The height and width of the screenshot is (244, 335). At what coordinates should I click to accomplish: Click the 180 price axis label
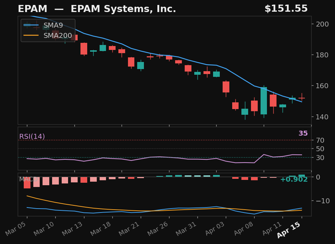pos(322,55)
